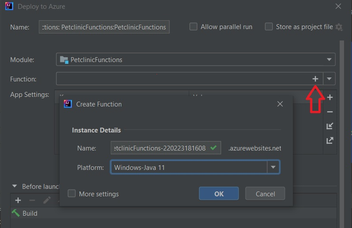The image size is (352, 228).
Task: Click Cancel in Create Function dialog
Action: coord(265,194)
